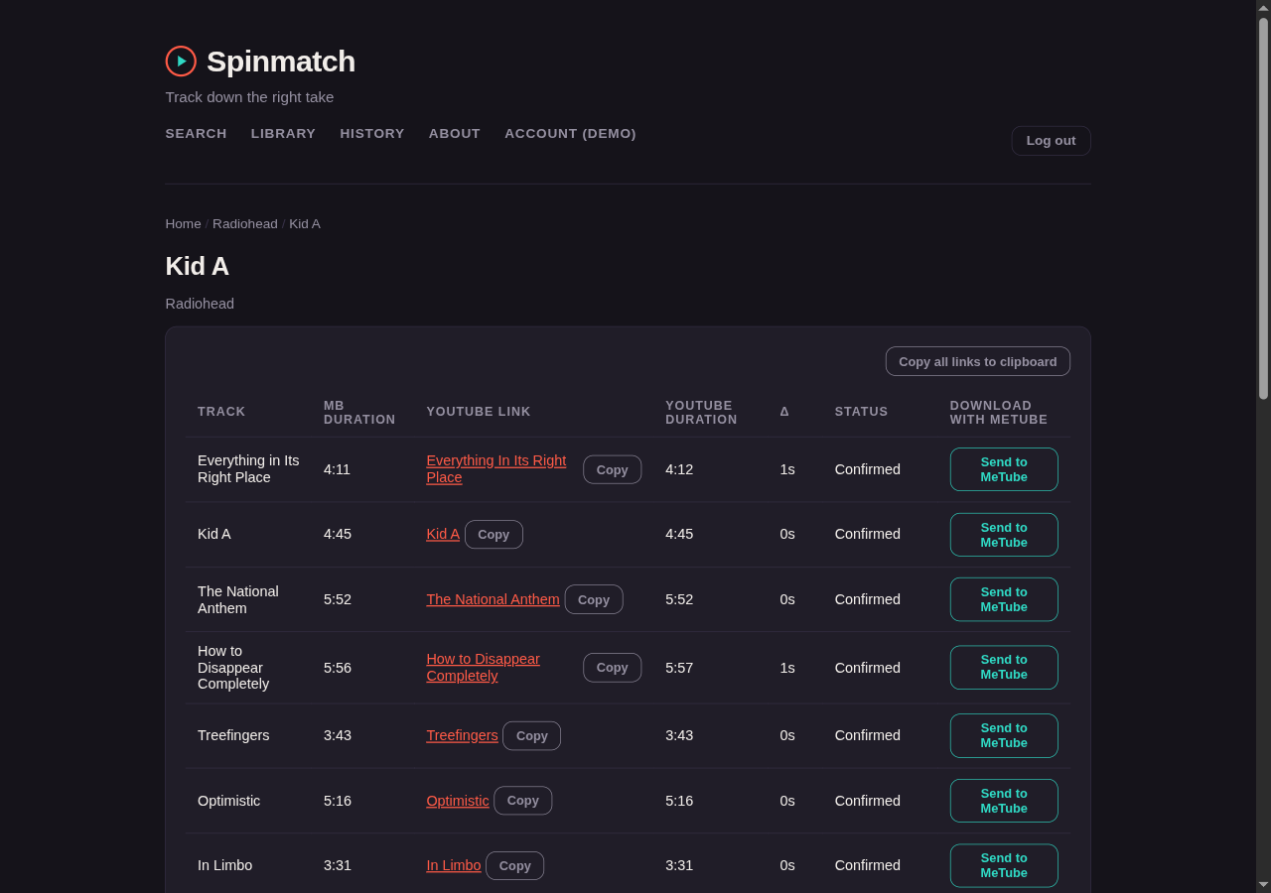
Task: Click Radiohead artist subtitle under heading
Action: click(x=200, y=304)
